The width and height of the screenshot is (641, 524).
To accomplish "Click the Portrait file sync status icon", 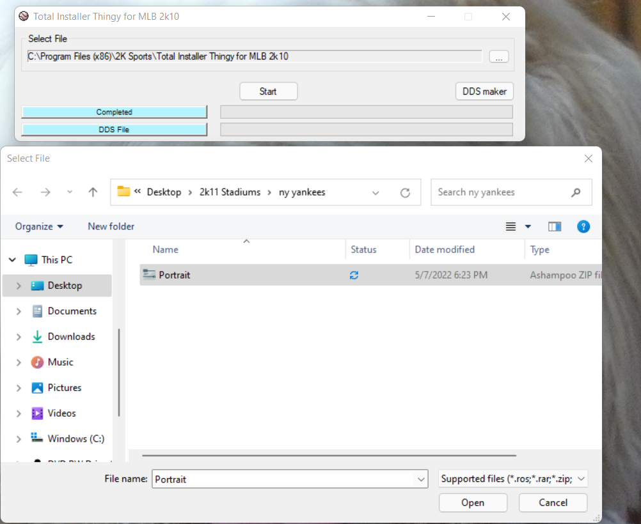I will pyautogui.click(x=354, y=275).
